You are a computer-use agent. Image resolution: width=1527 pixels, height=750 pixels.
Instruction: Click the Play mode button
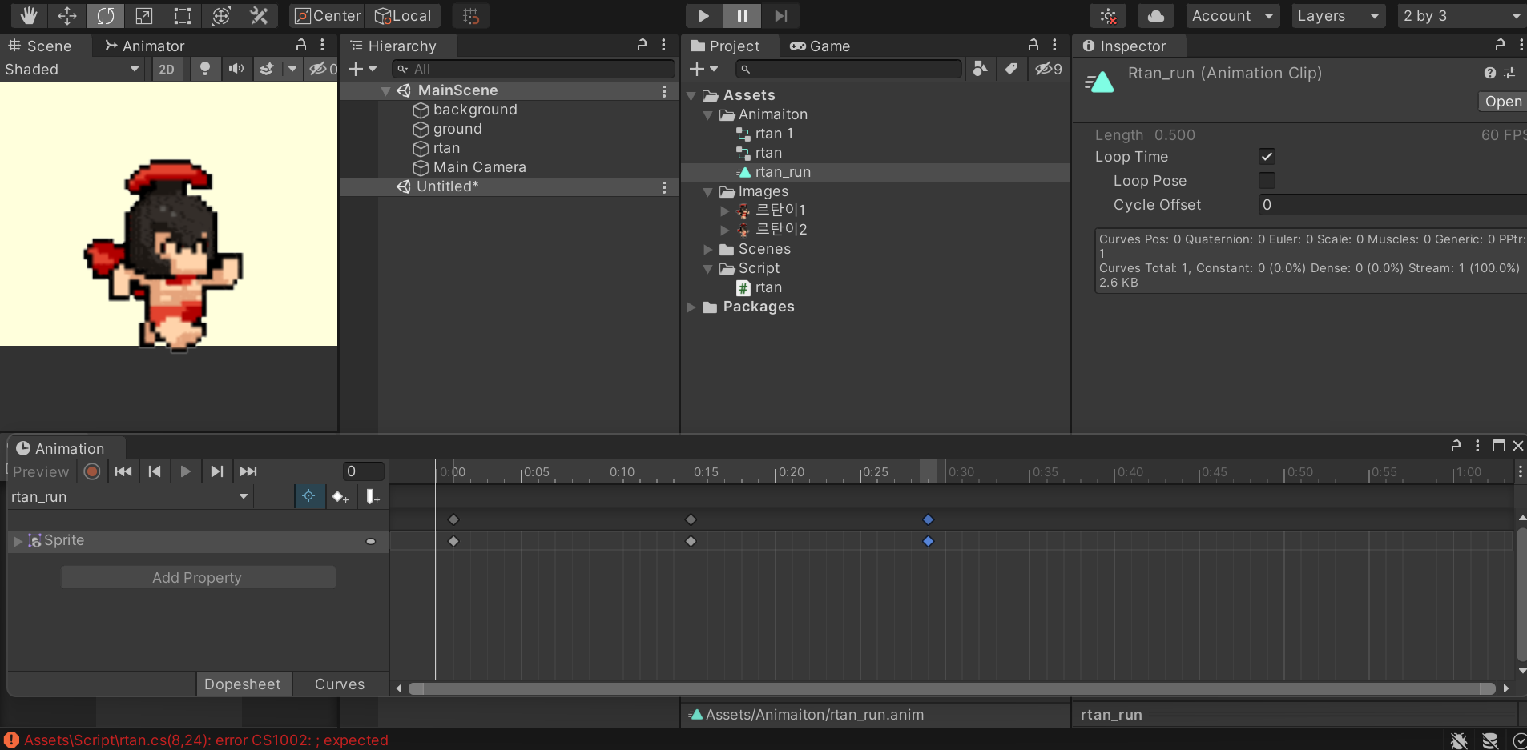[x=704, y=15]
